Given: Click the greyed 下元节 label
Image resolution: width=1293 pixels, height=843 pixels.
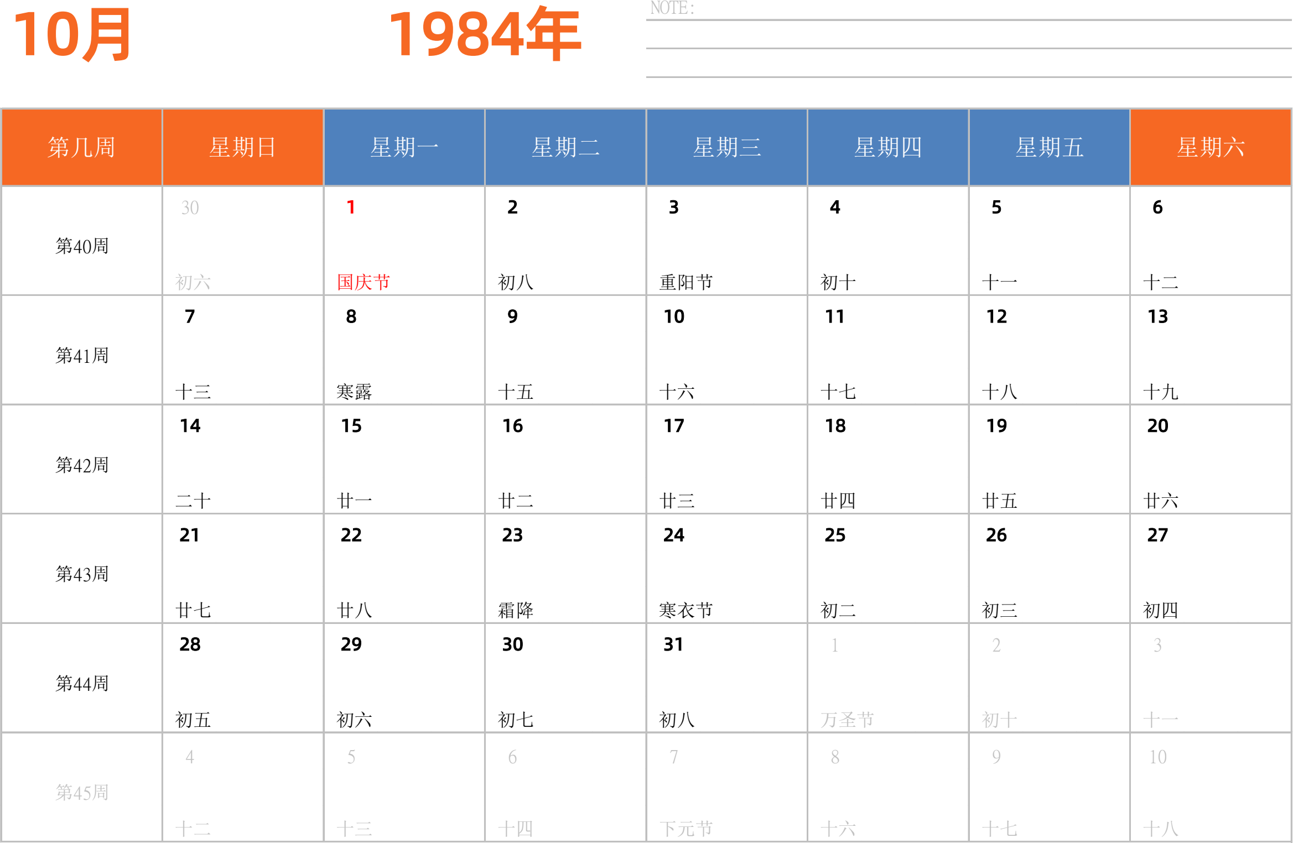Looking at the screenshot, I should click(x=686, y=829).
